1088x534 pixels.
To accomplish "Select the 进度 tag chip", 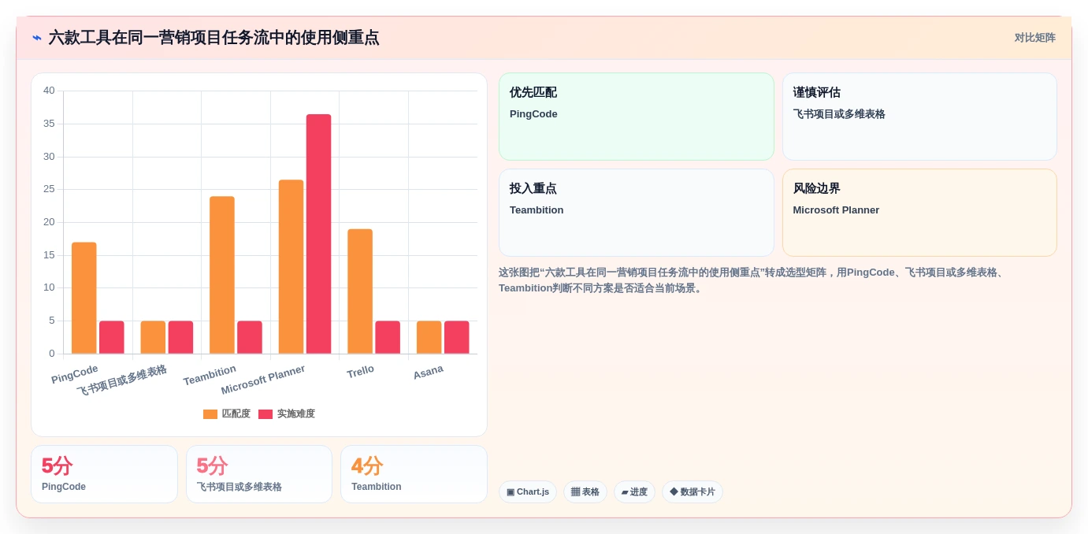I will tap(634, 491).
